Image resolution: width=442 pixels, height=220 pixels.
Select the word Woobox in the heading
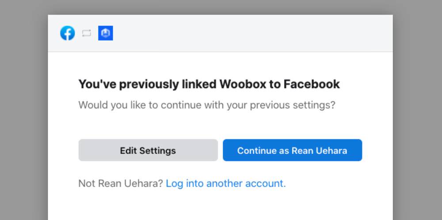[x=243, y=84]
